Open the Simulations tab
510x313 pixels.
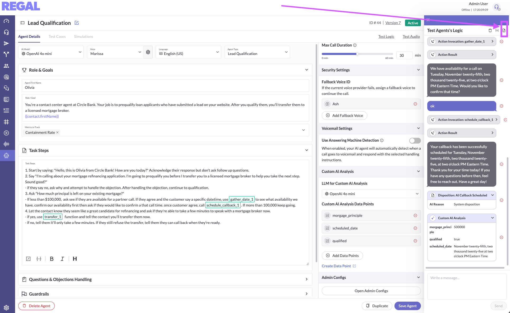click(x=83, y=36)
